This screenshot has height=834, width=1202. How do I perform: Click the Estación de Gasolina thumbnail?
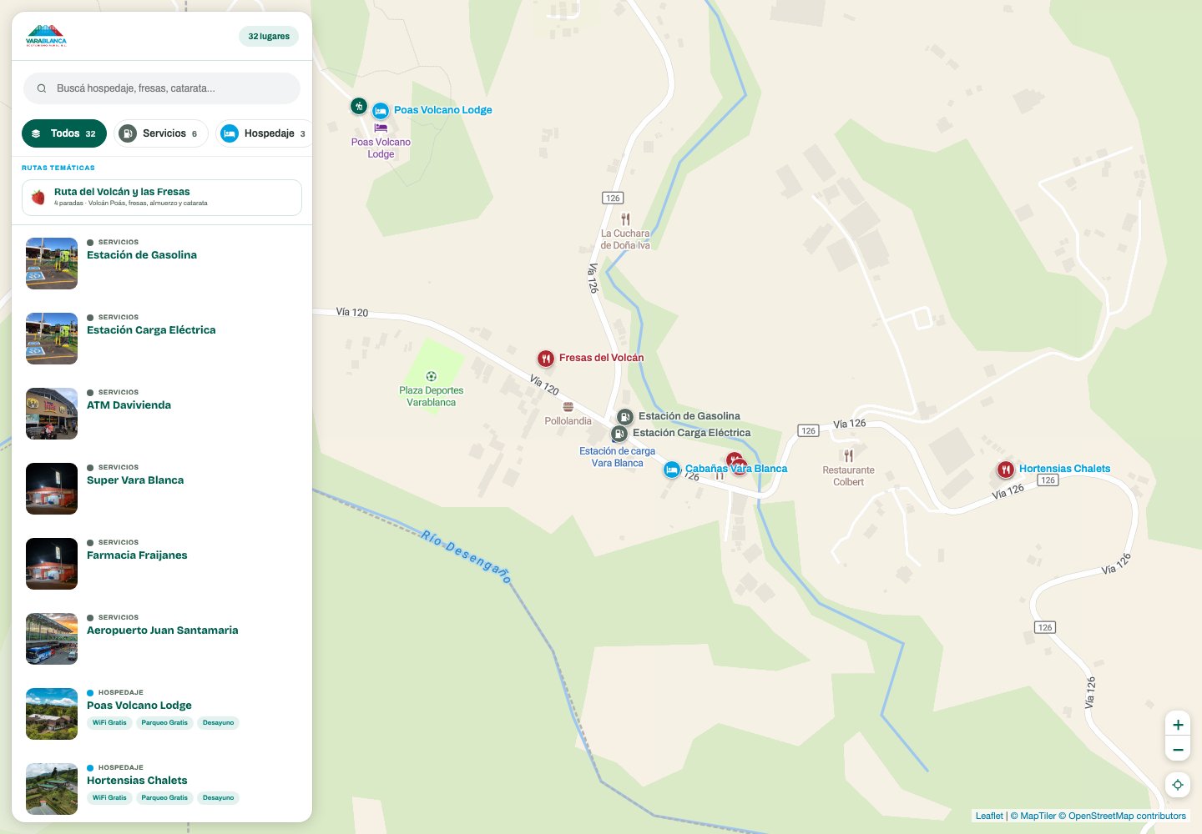click(x=52, y=264)
